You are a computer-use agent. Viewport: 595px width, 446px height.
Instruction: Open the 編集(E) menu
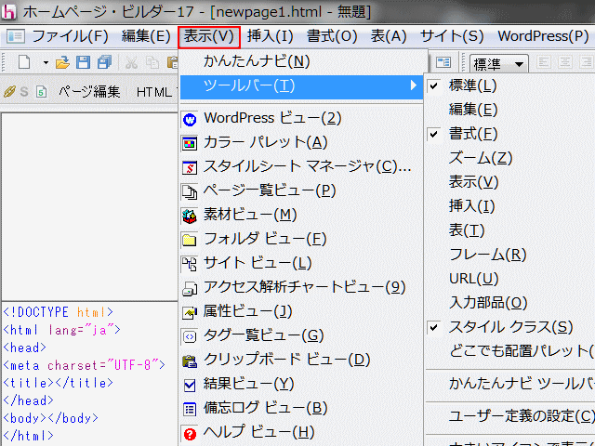146,36
